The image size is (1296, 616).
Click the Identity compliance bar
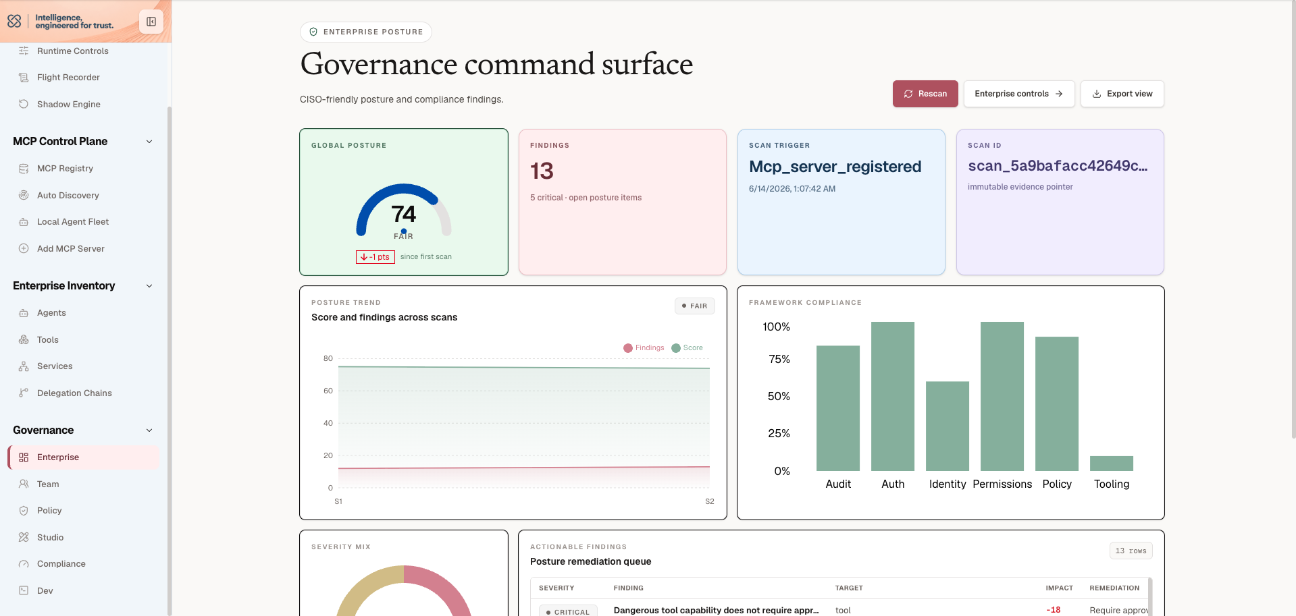click(x=947, y=426)
